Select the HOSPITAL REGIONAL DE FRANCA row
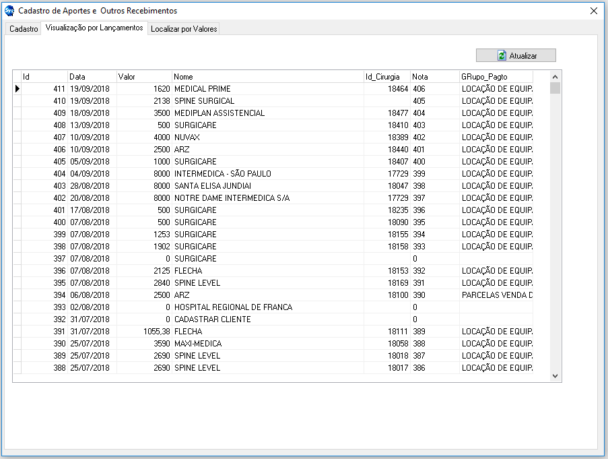This screenshot has height=459, width=608. point(233,307)
